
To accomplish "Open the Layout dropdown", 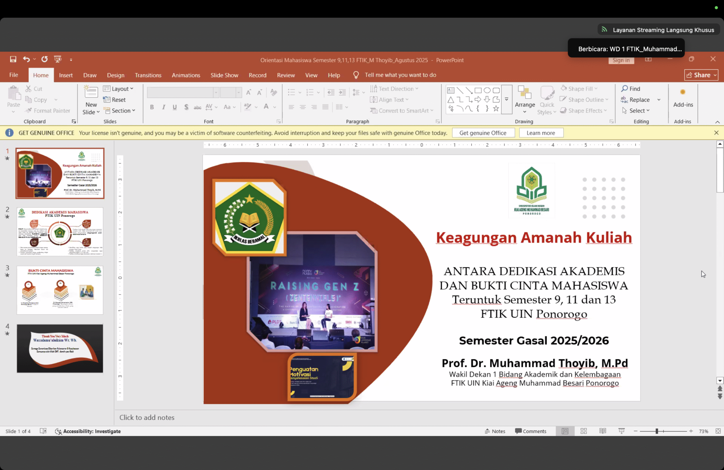I will 118,89.
